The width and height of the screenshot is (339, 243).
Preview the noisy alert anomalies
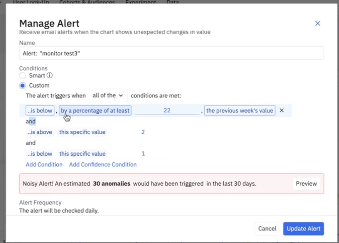[306, 184]
